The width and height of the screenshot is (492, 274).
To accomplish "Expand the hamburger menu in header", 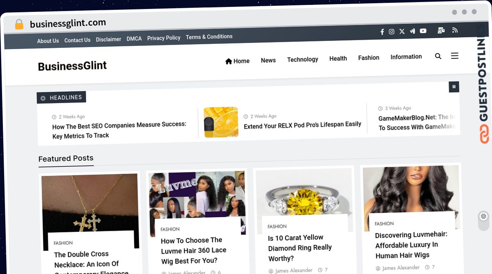I will [x=455, y=56].
